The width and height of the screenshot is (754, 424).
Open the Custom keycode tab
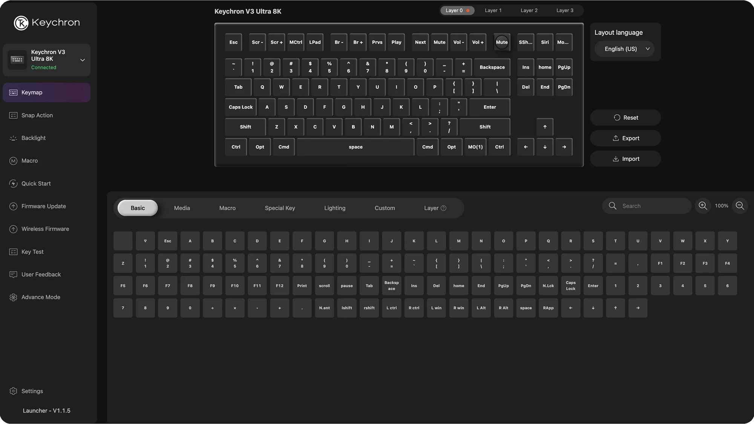(385, 208)
